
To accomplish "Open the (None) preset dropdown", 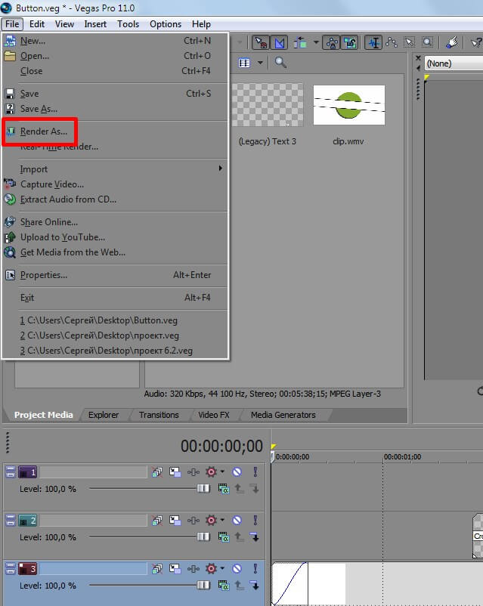I will tap(454, 63).
